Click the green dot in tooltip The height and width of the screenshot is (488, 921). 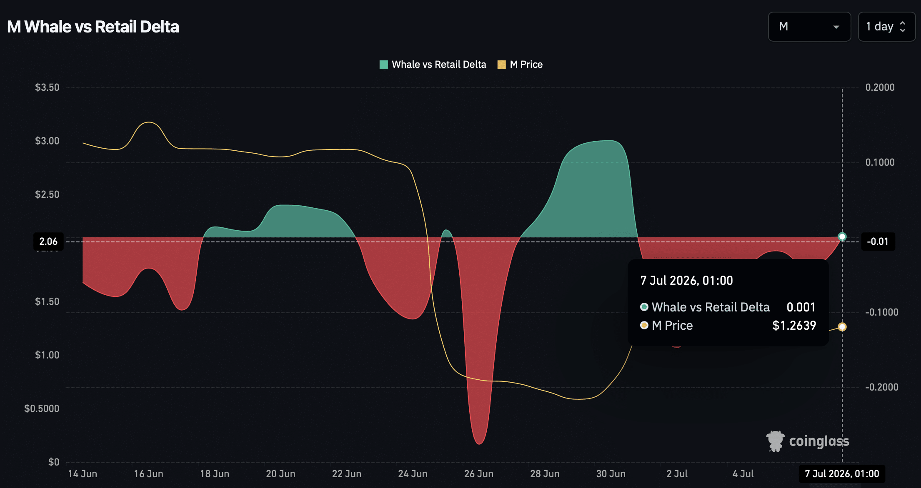tap(644, 307)
